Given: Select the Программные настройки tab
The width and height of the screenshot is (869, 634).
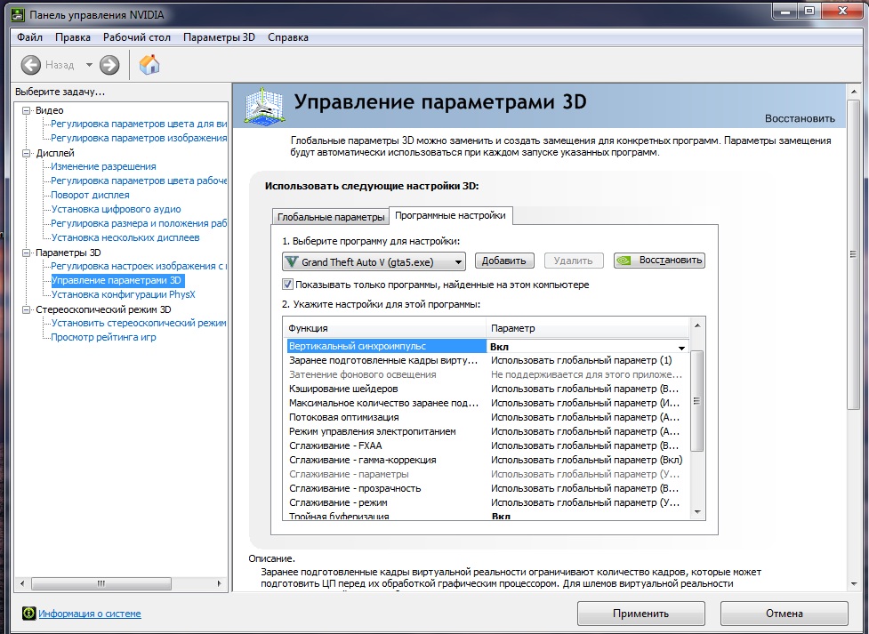Looking at the screenshot, I should (450, 215).
